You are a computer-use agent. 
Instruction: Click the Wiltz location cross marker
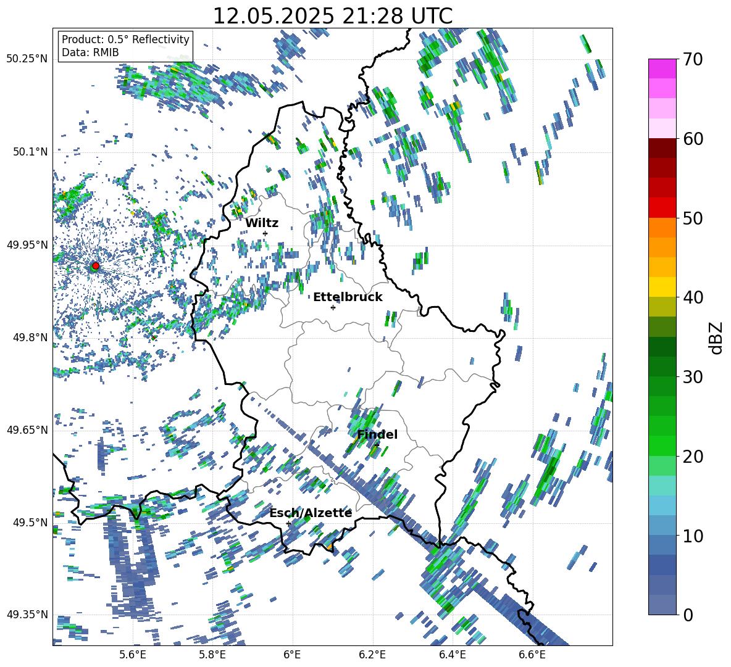265,233
